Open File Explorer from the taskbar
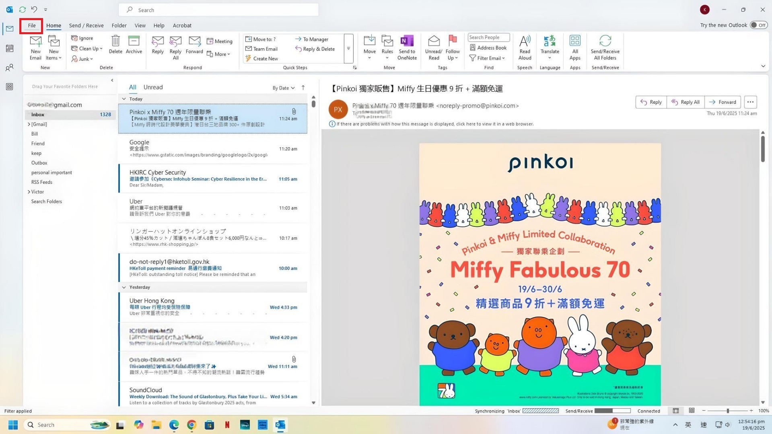Image resolution: width=772 pixels, height=434 pixels. pos(156,425)
